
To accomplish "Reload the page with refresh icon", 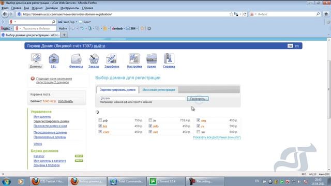I will click(x=245, y=14).
